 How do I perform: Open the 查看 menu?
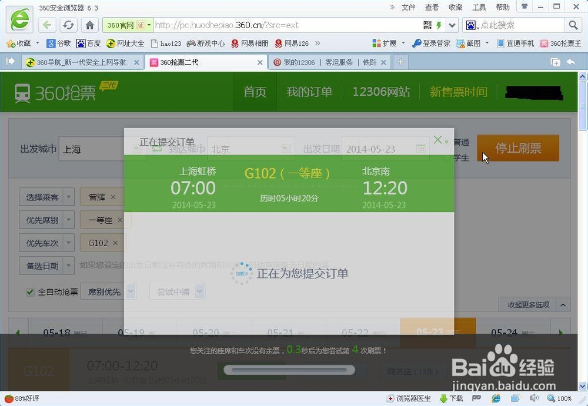coord(432,7)
